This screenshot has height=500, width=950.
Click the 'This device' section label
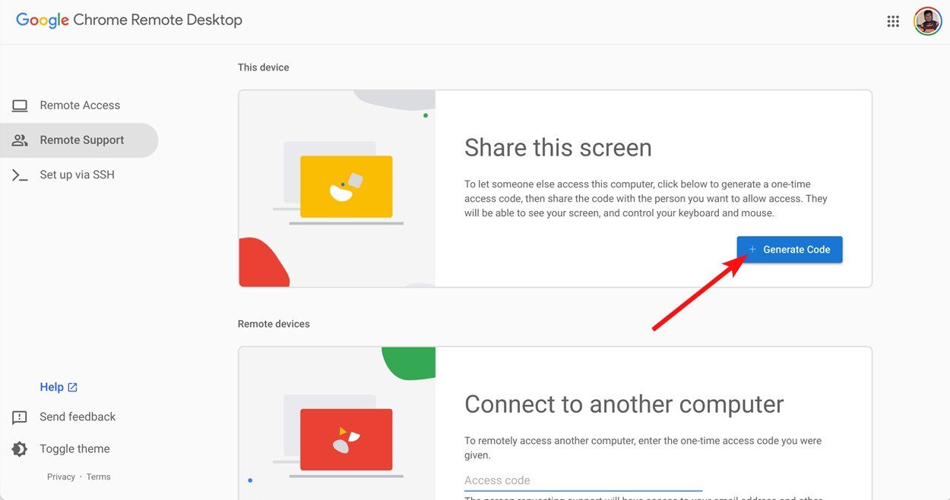point(263,68)
